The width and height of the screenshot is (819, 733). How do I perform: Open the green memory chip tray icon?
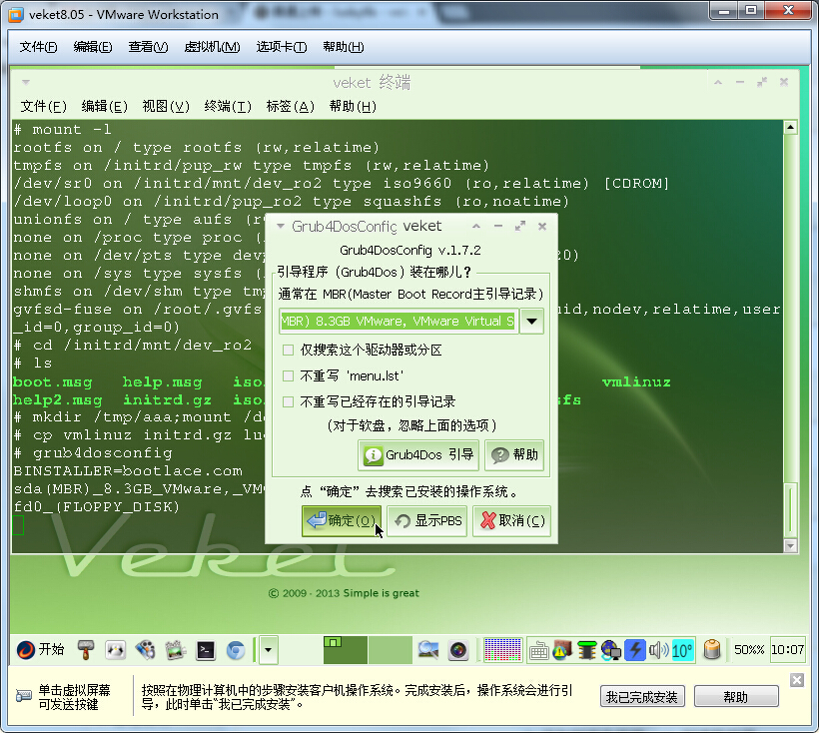click(587, 650)
